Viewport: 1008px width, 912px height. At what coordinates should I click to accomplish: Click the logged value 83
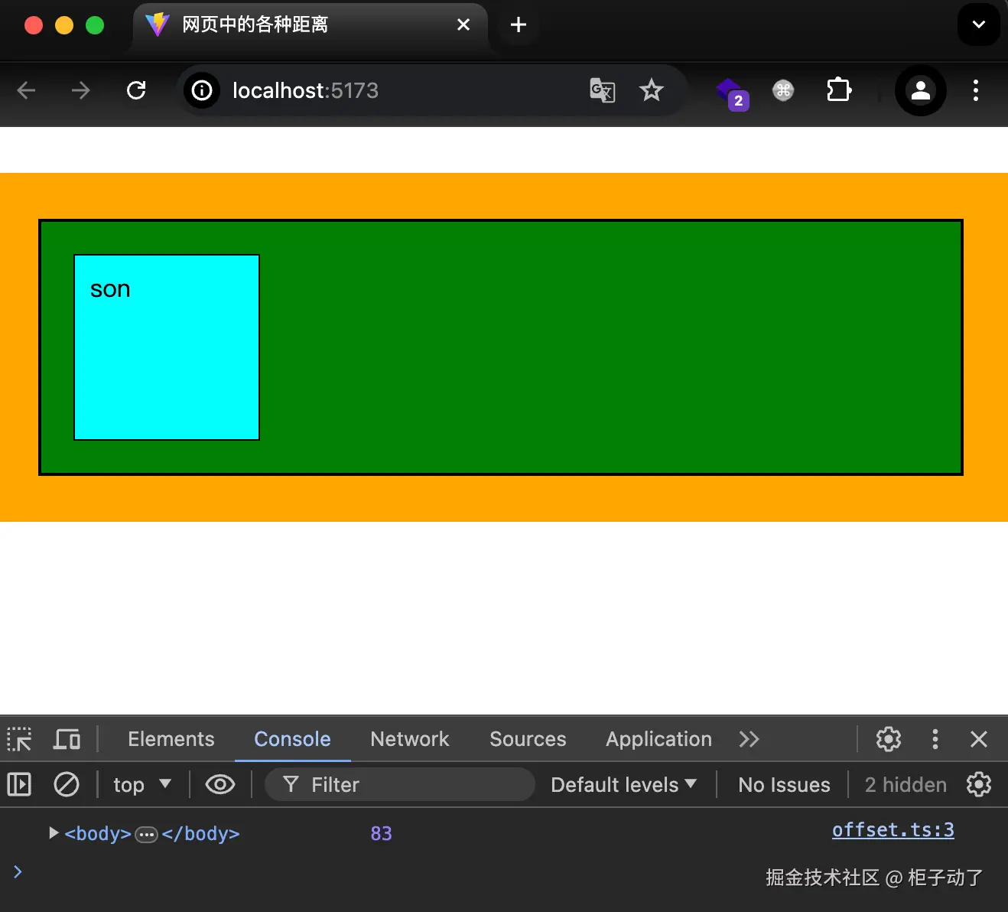381,833
